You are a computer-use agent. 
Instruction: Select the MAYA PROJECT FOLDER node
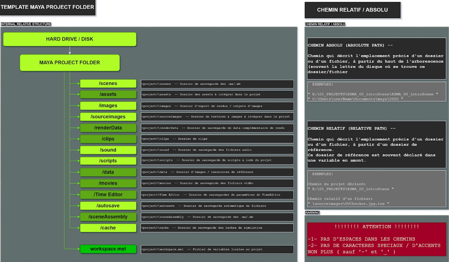[x=70, y=63]
